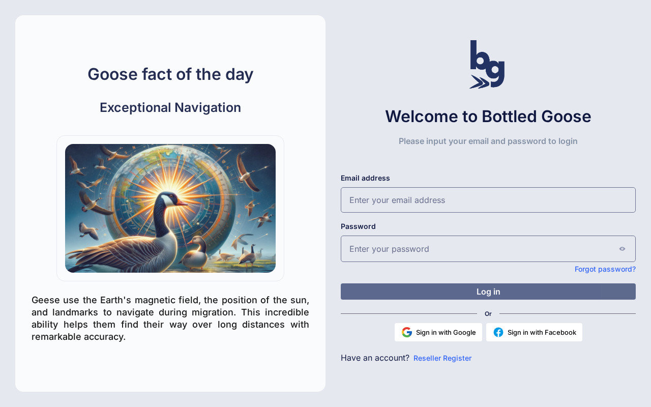Click the Goose fact of the day heading
Viewport: 651px width, 407px height.
coord(170,74)
